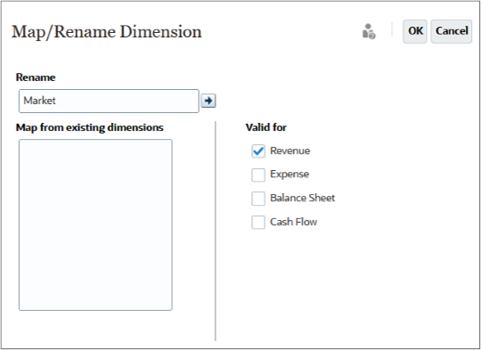Tick the Balance Sheet checkbox
Image resolution: width=481 pixels, height=350 pixels.
tap(258, 199)
